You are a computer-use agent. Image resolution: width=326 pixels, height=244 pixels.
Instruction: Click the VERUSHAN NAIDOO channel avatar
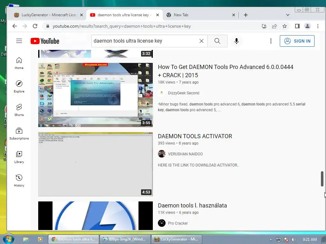pyautogui.click(x=161, y=154)
